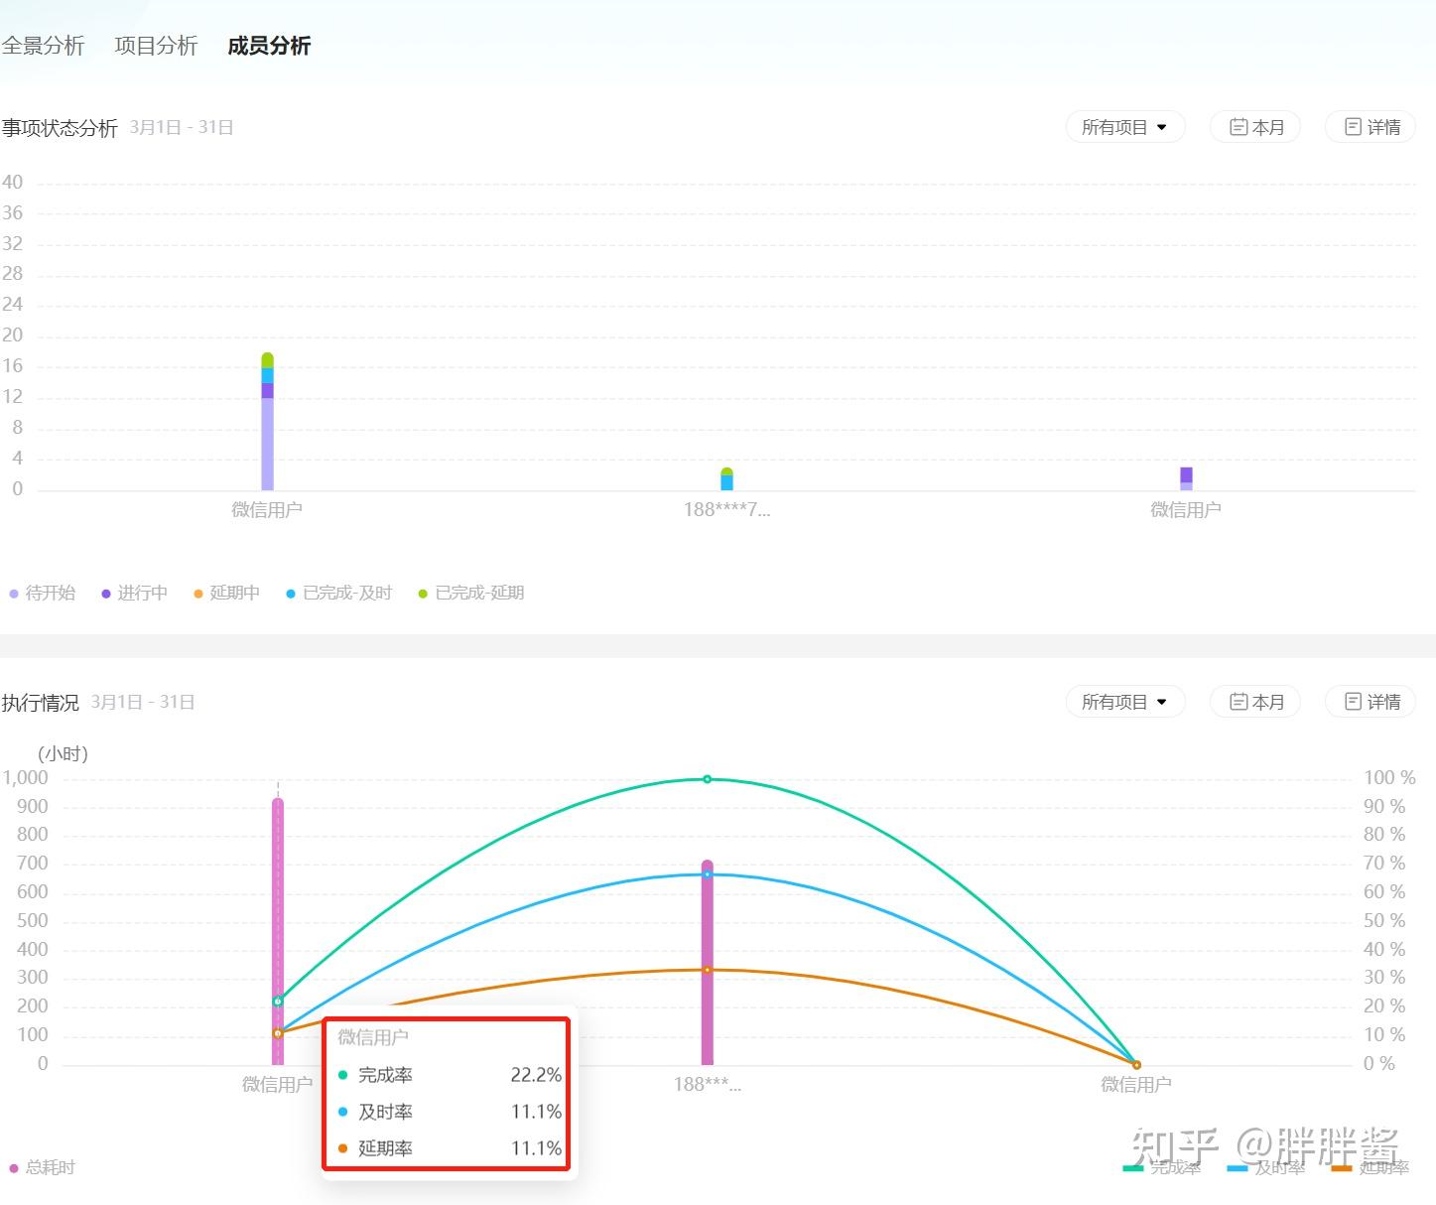
Task: Toggle 已完成-及时 legend item
Action: pos(338,593)
